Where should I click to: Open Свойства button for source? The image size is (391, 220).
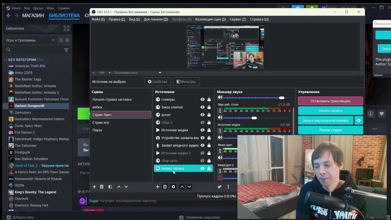157,82
